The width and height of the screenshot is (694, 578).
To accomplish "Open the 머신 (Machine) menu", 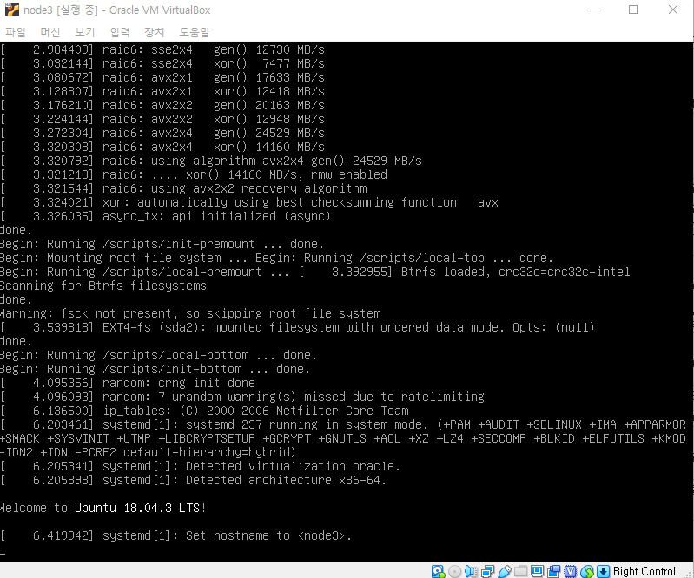I will 50,32.
